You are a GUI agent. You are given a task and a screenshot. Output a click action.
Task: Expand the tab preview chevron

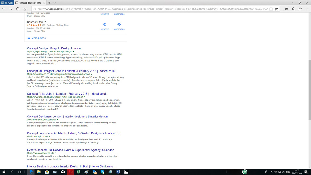pos(55,3)
